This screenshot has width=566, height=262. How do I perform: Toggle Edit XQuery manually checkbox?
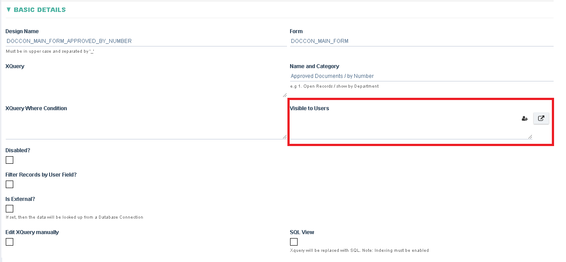[9, 242]
